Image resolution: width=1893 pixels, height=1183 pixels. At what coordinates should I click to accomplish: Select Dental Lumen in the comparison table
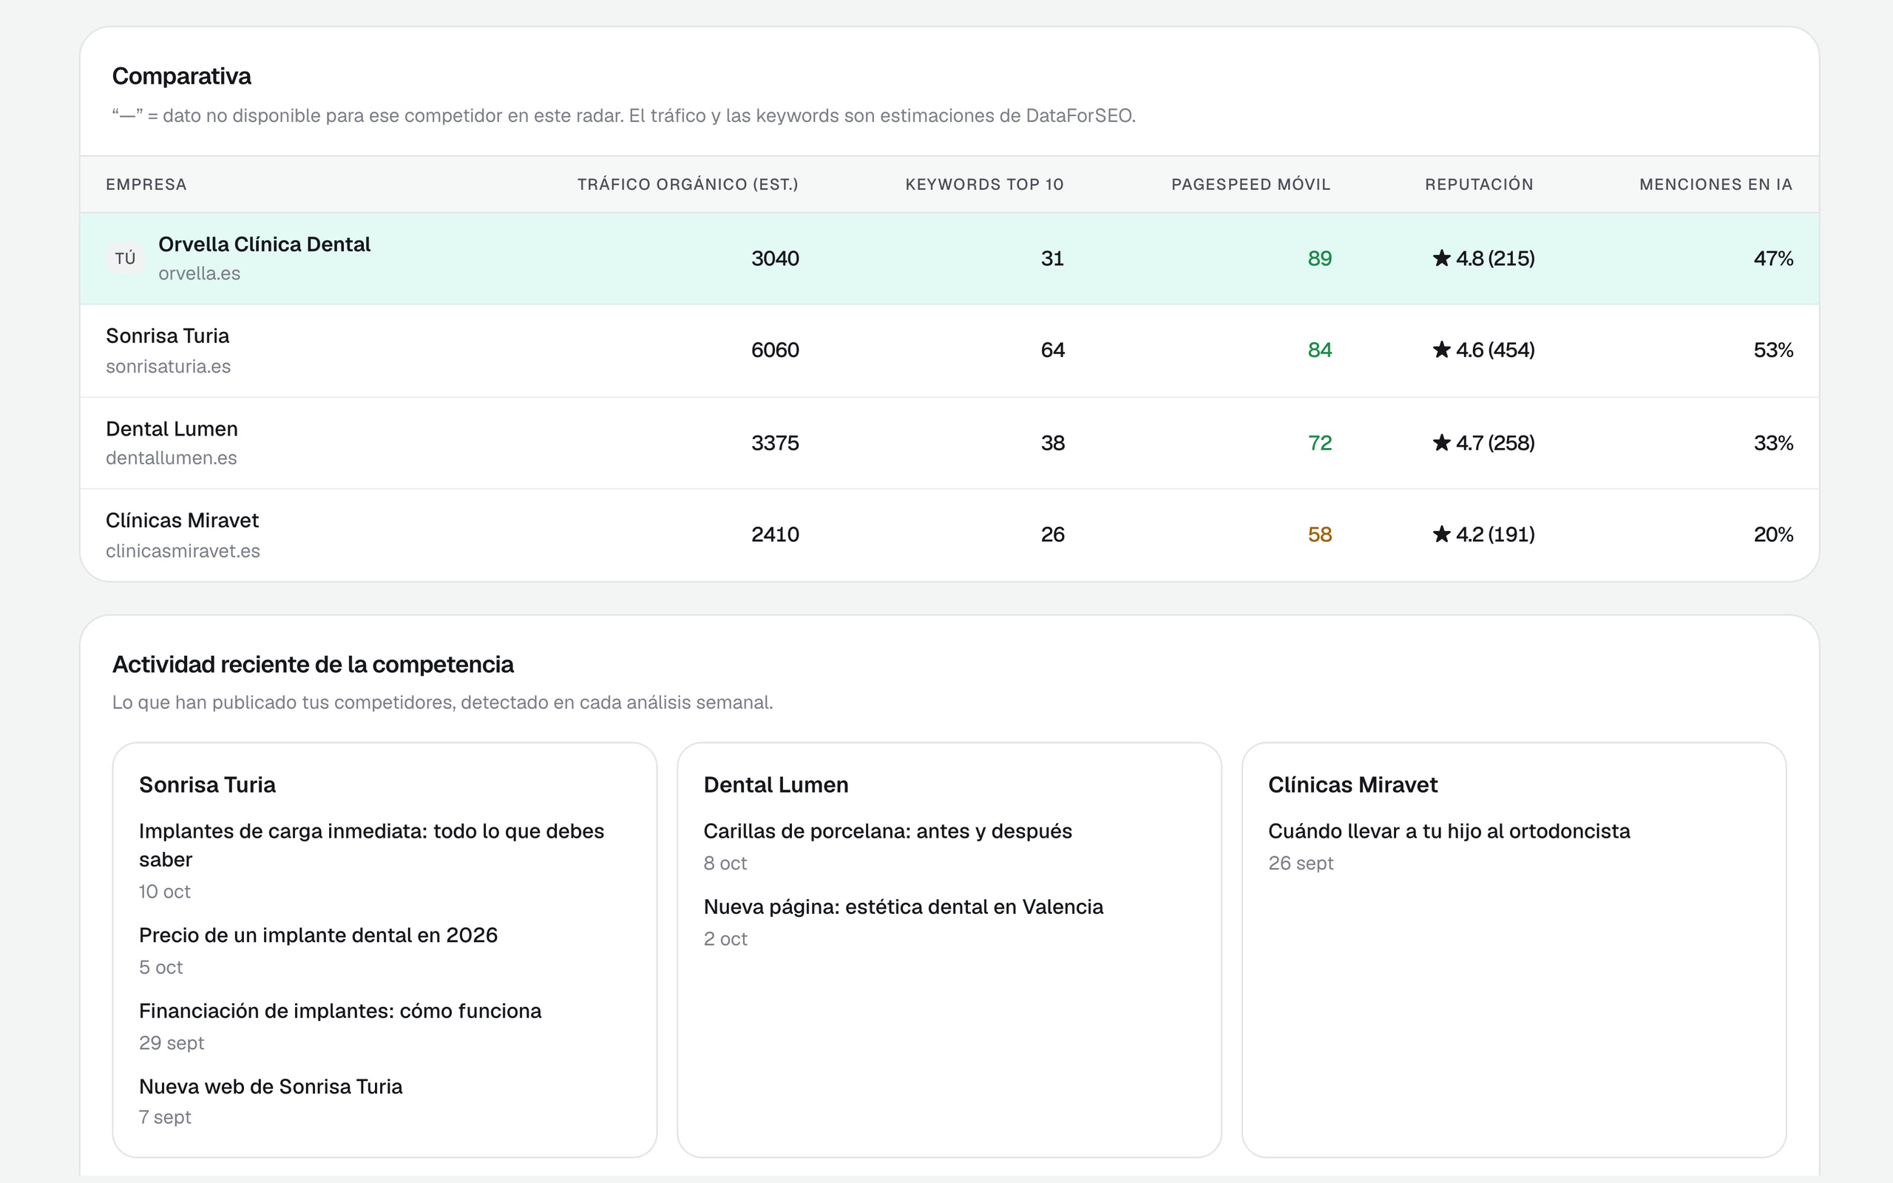[x=172, y=429]
